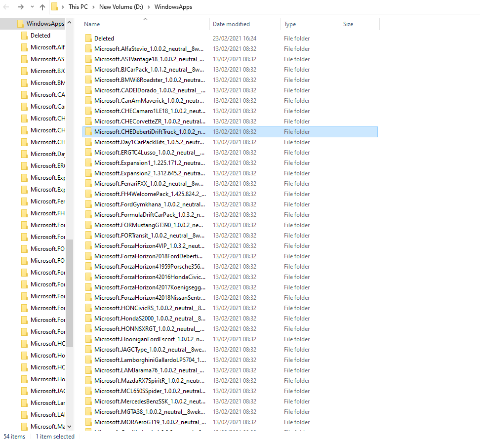Click the WindowsApps breadcrumb
The image size is (480, 441).
pyautogui.click(x=173, y=7)
